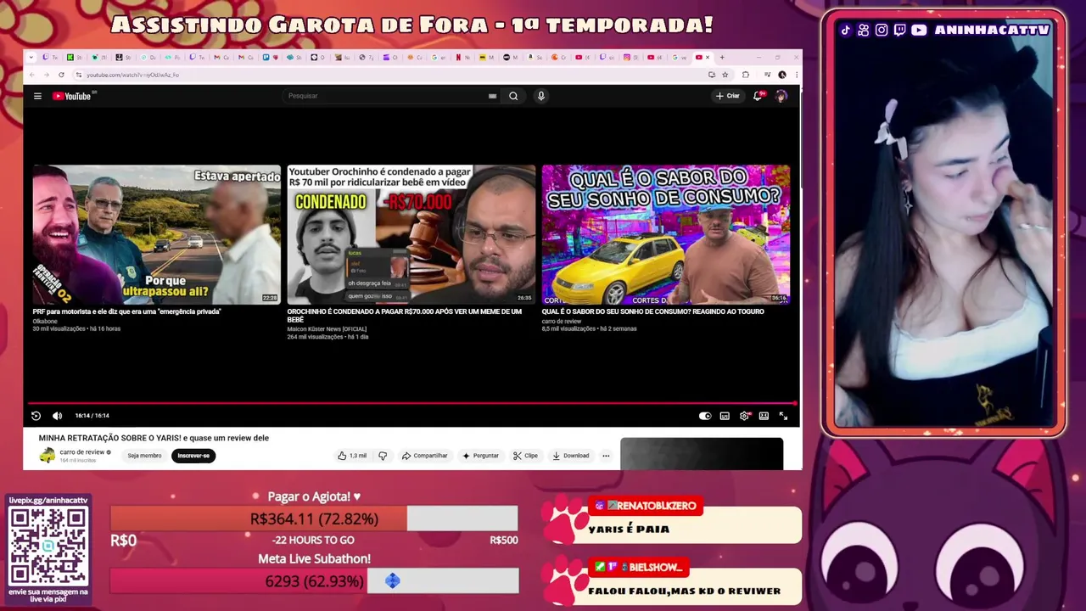Open the carro de review channel avatar
Screen dimensions: 1086x611
[x=48, y=456]
